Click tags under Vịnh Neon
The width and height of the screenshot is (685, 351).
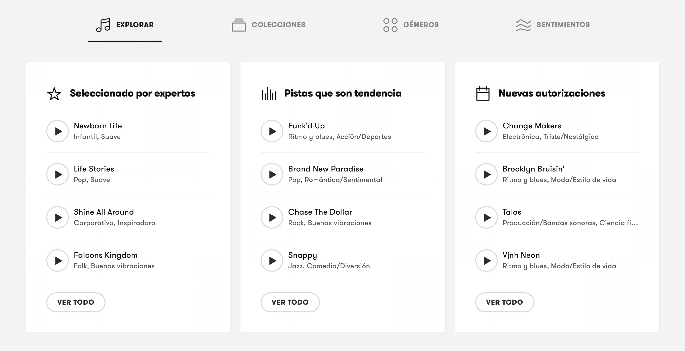pos(559,266)
